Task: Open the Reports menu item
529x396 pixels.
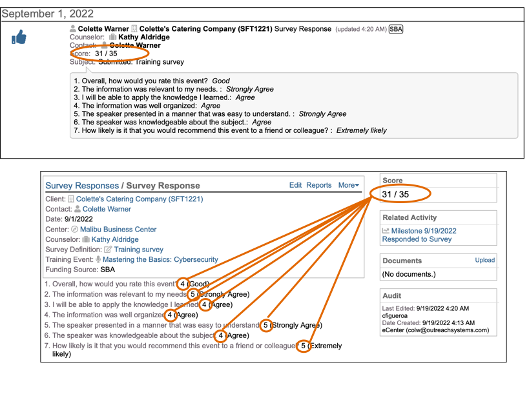Action: tap(318, 185)
